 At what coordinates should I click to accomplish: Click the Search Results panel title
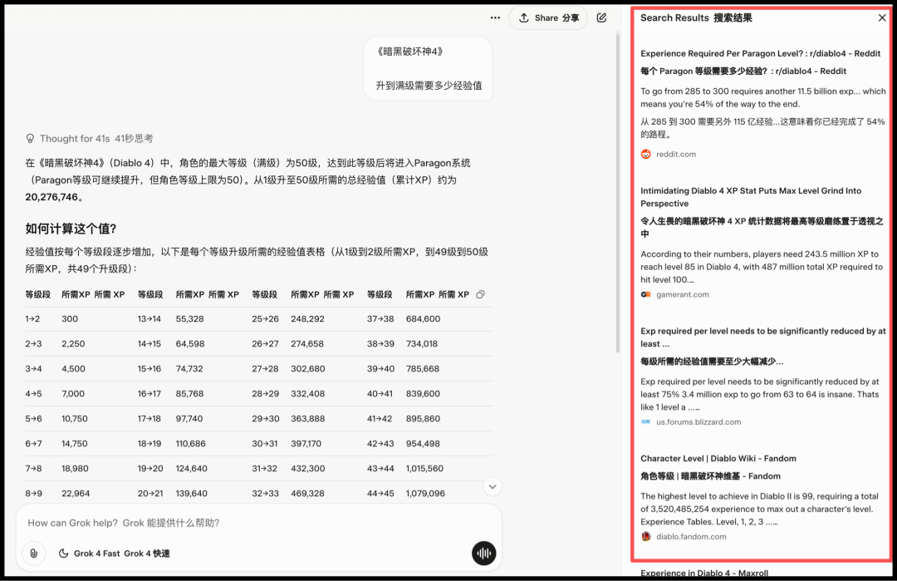tap(696, 17)
